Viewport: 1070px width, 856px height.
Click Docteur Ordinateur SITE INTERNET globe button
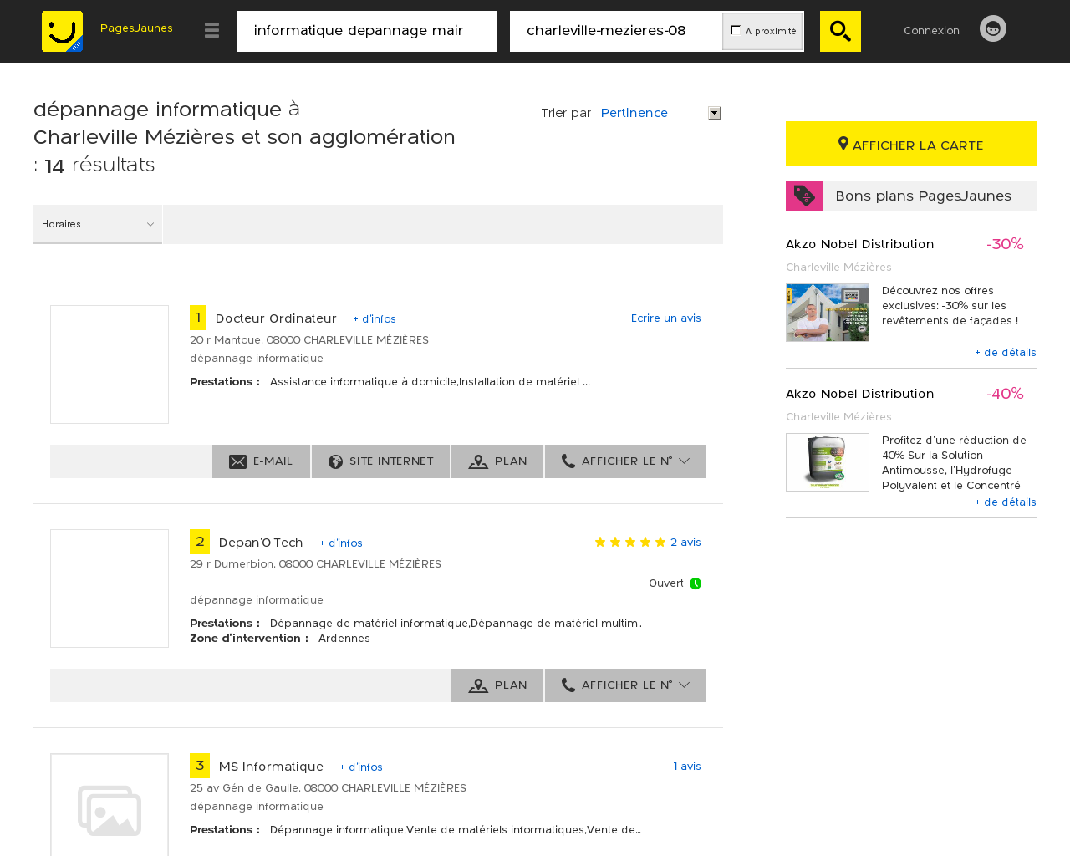click(x=380, y=461)
